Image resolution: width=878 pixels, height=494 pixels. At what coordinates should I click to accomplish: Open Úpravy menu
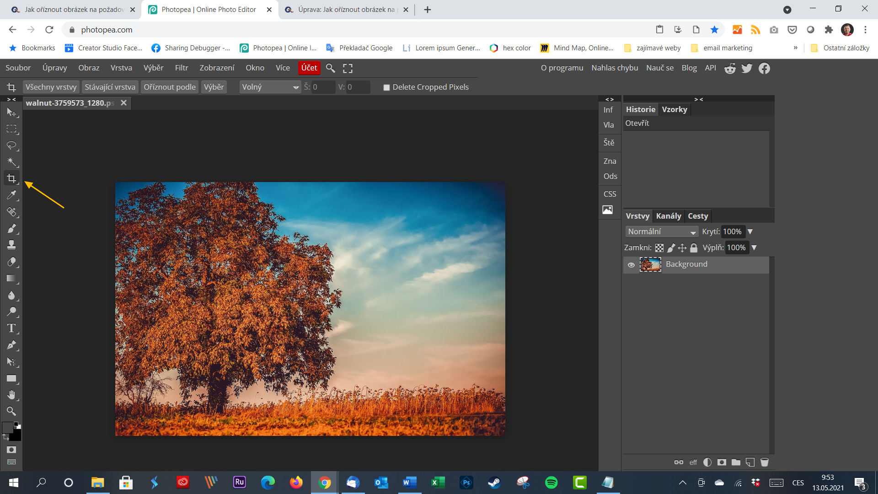55,68
